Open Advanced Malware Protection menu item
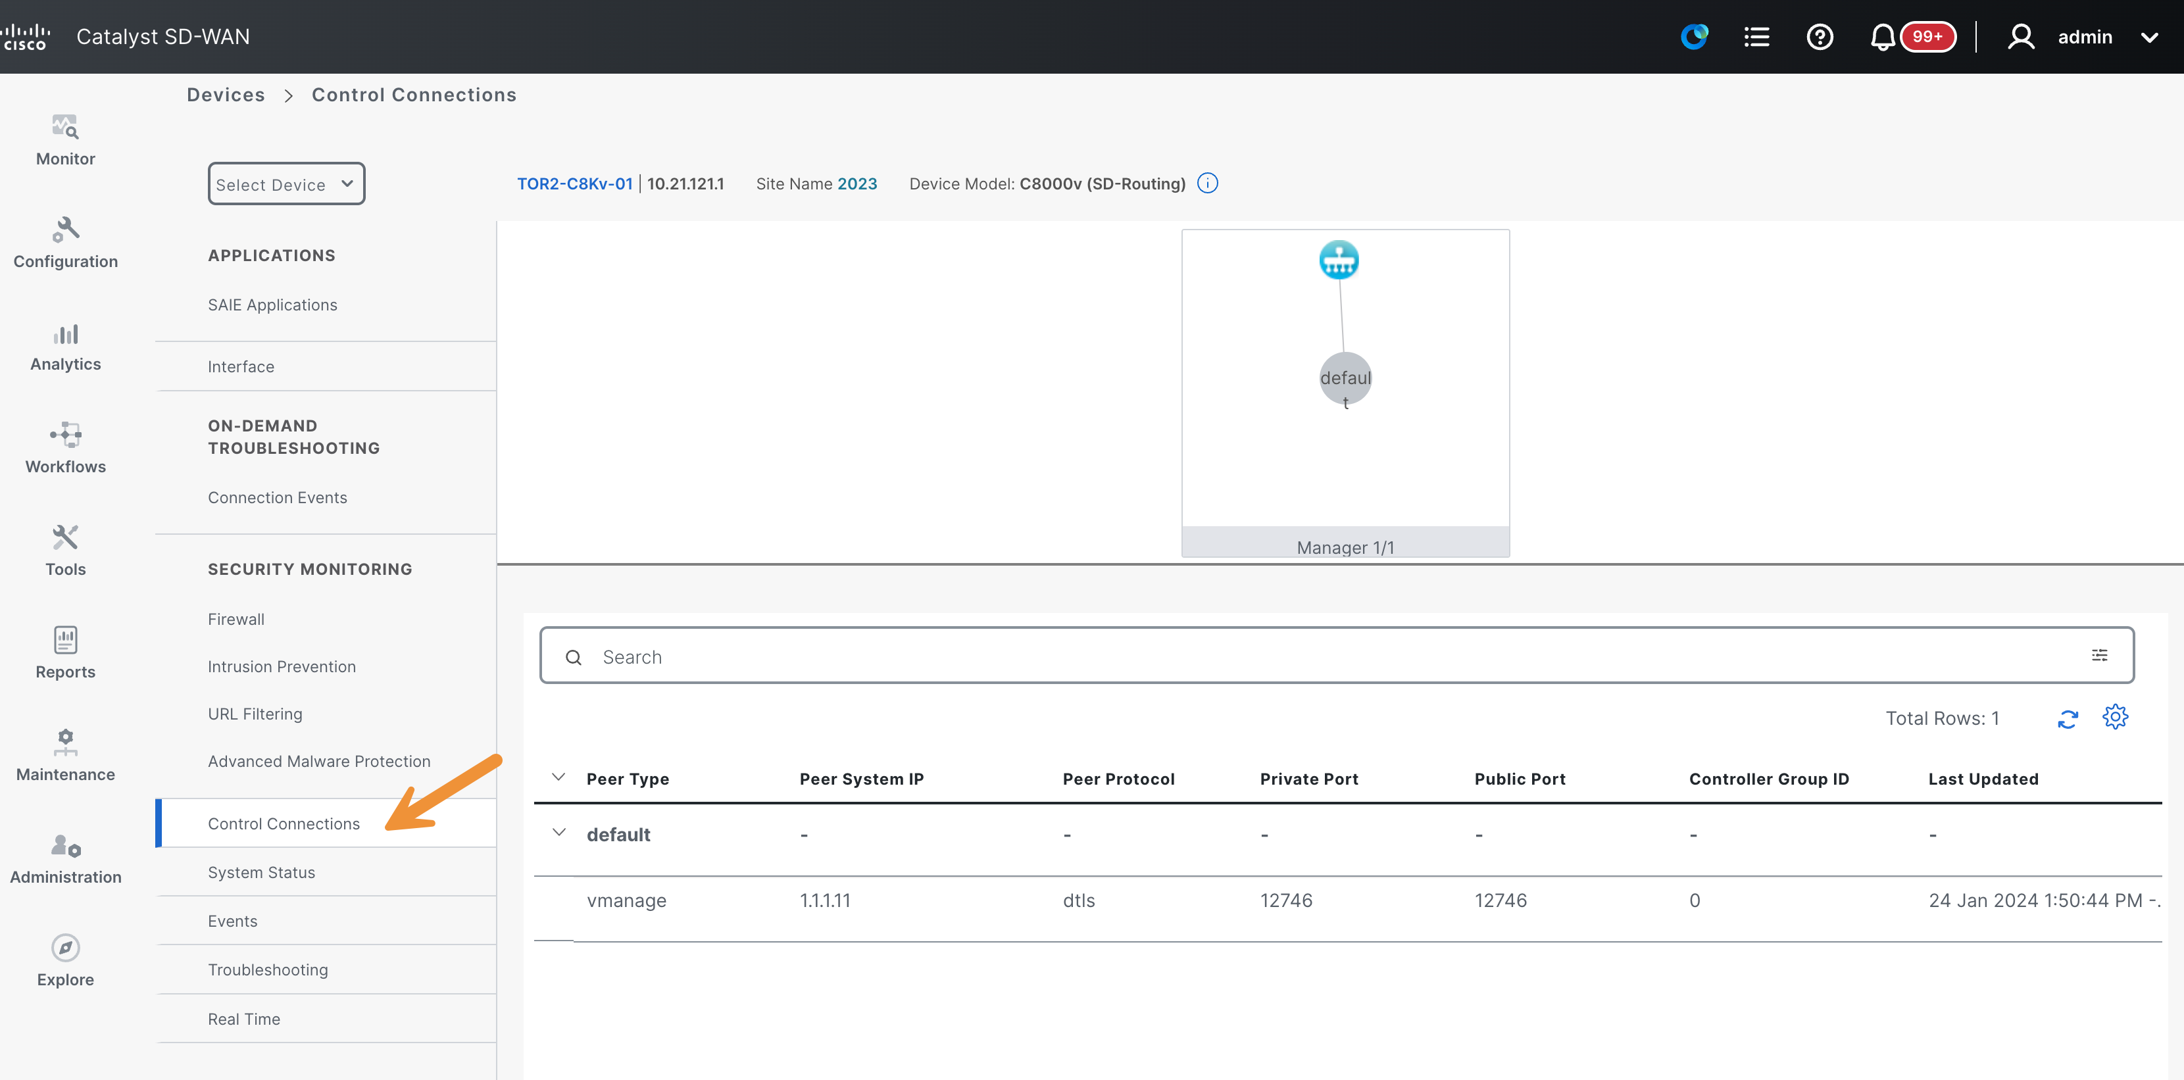 pos(319,762)
